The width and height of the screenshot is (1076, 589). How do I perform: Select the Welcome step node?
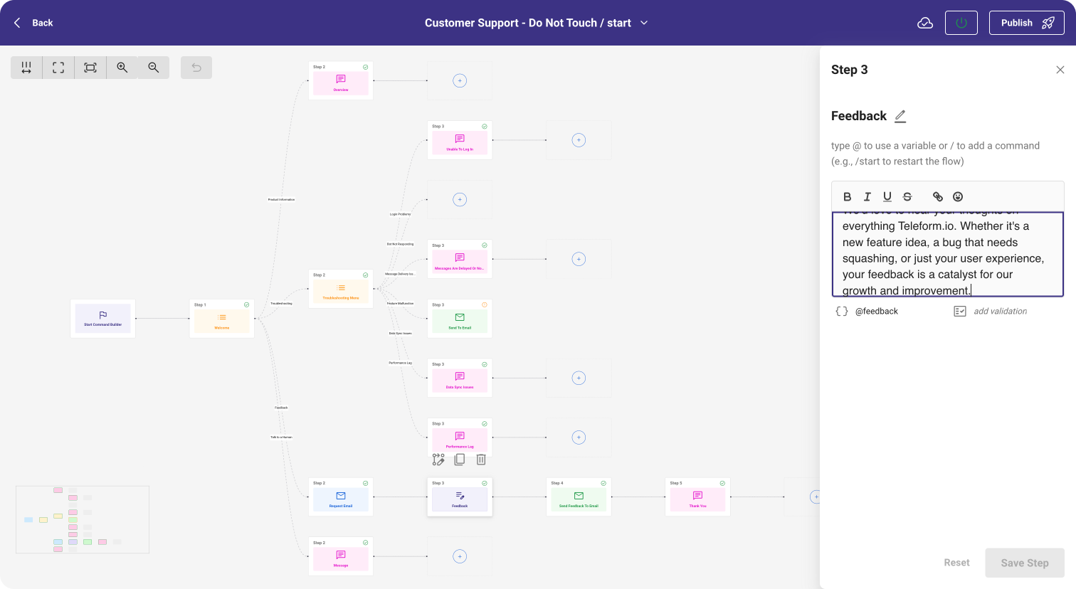click(222, 319)
